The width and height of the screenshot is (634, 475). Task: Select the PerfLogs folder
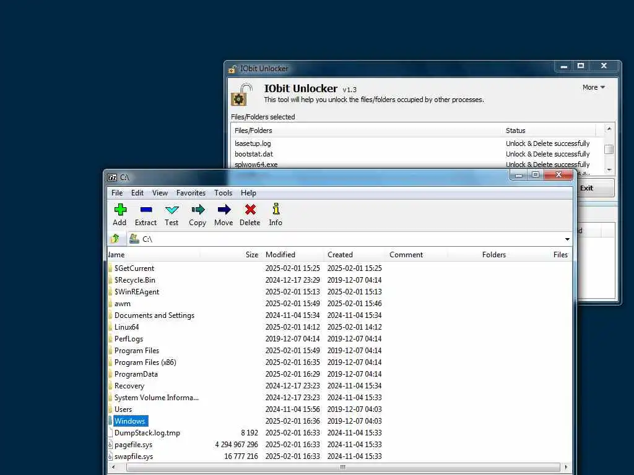(129, 339)
